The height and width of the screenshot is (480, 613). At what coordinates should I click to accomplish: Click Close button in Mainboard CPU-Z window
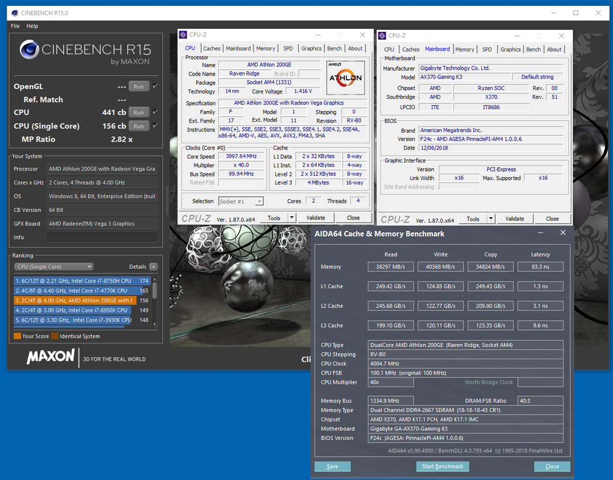click(552, 218)
